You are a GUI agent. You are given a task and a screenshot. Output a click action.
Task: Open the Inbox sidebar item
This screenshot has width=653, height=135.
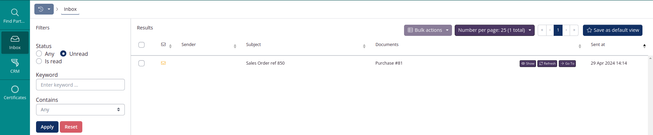click(x=15, y=43)
